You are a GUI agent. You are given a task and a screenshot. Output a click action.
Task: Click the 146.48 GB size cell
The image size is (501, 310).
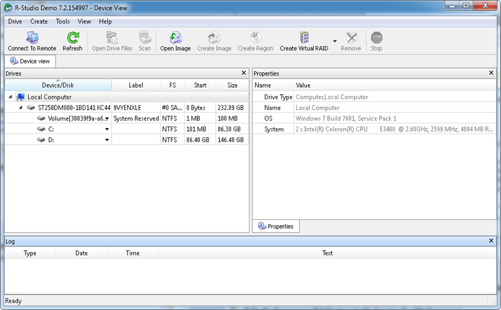click(x=232, y=140)
